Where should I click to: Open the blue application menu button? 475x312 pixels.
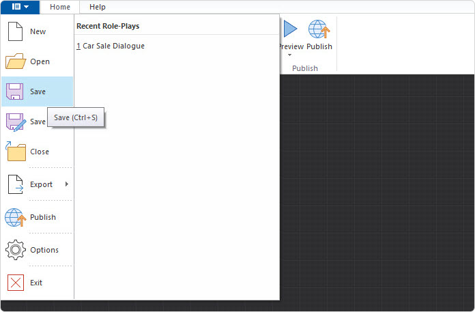coord(20,7)
